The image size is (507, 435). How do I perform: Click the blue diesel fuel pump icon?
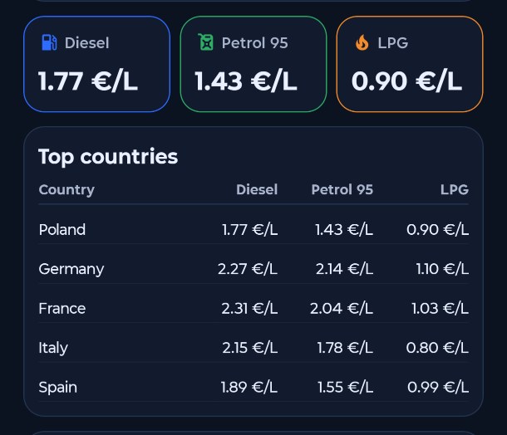coord(49,42)
